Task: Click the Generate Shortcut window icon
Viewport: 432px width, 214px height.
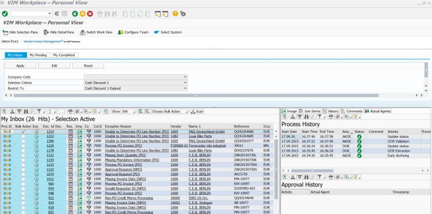Action: (165, 14)
